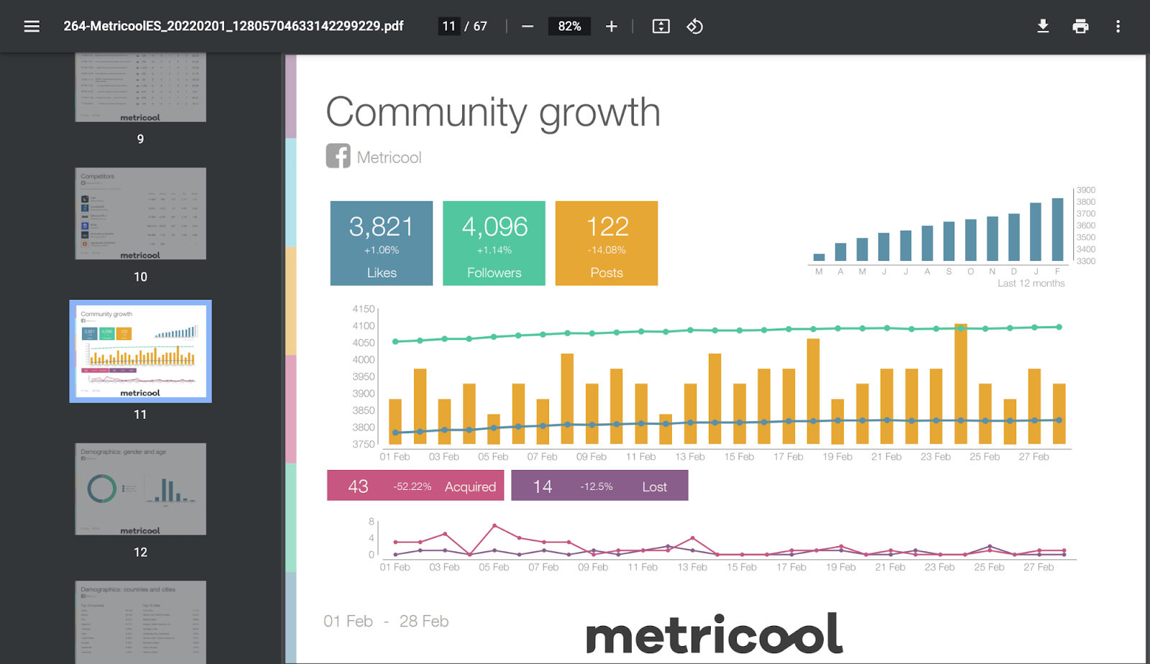Print the current document

(x=1080, y=26)
